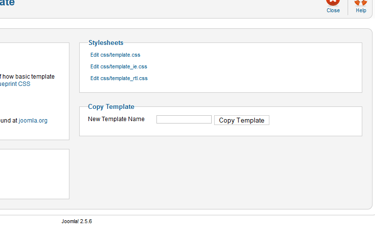
Task: Click the blue page title heading
Action: (x=7, y=3)
